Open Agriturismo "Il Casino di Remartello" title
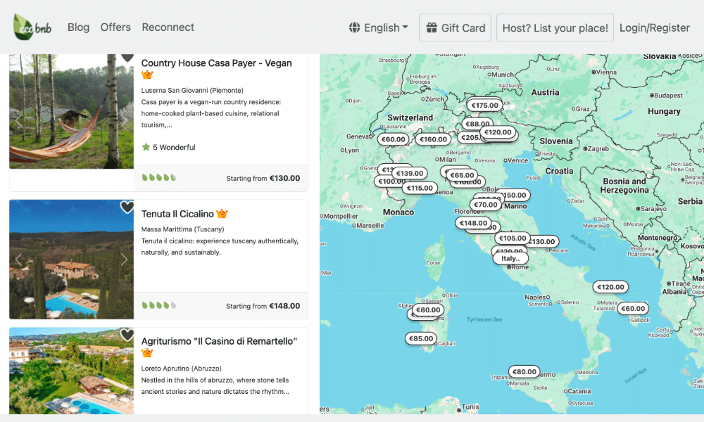 tap(219, 341)
